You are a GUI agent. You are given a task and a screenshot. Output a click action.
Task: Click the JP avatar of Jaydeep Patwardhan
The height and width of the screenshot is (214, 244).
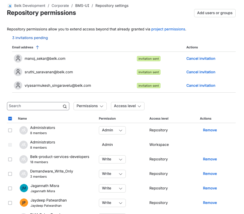pos(24,203)
